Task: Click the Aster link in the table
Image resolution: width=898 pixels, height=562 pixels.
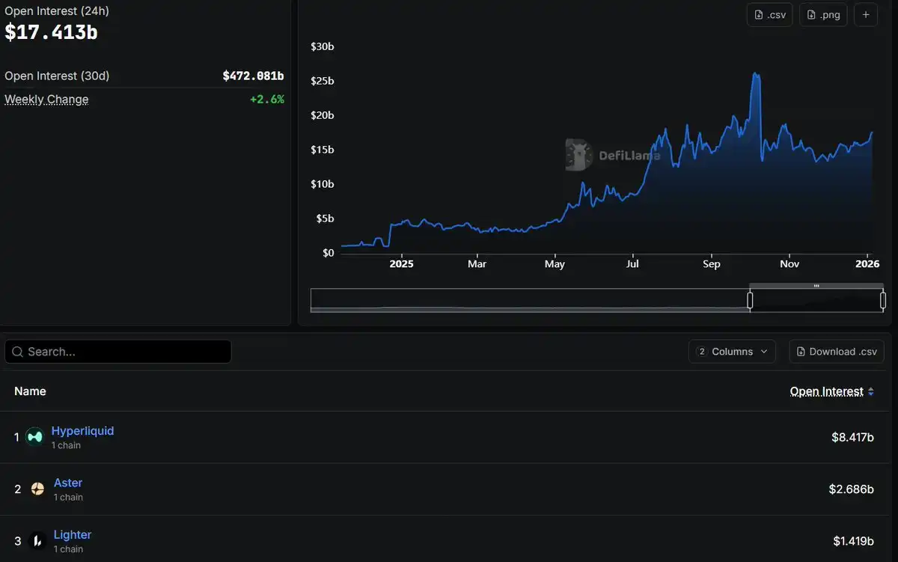Action: [68, 482]
